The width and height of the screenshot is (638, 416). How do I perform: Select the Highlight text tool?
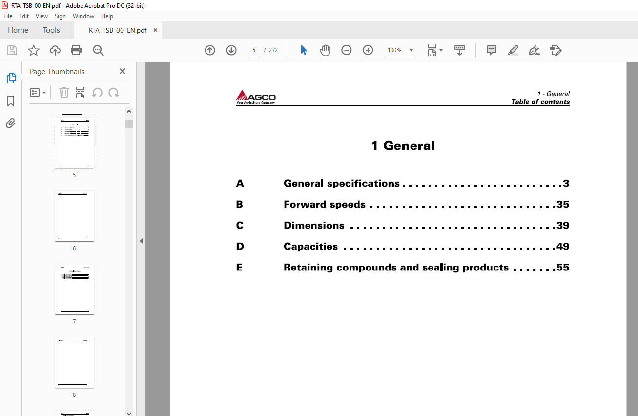513,50
